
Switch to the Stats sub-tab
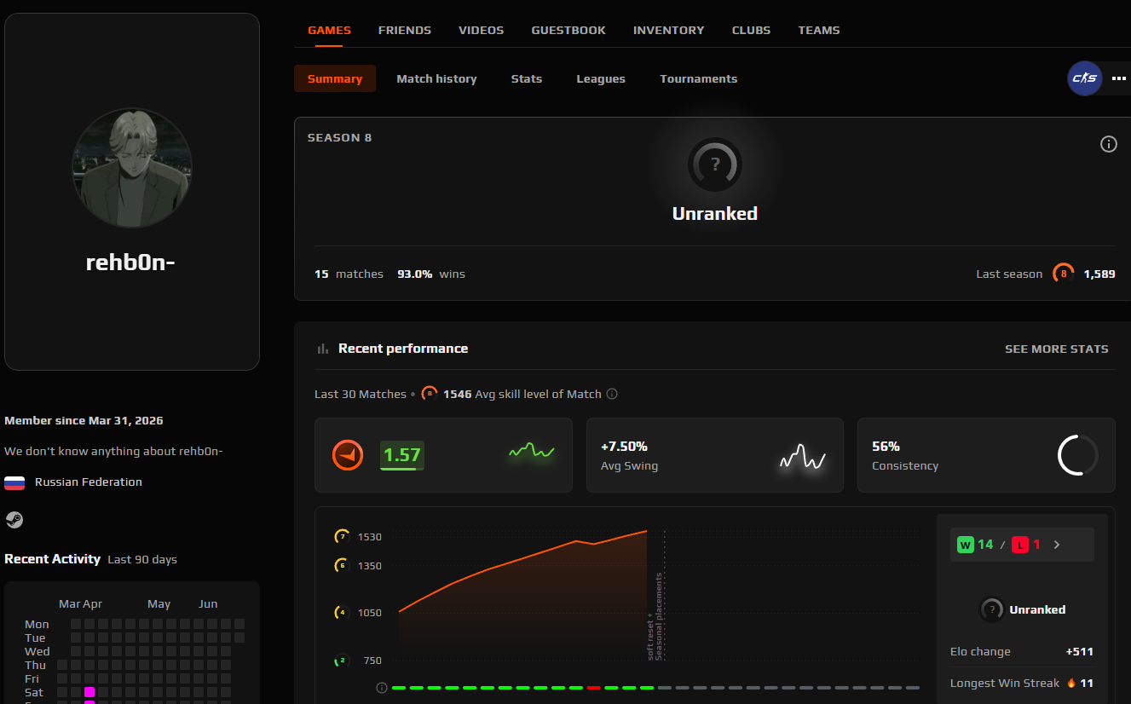tap(527, 78)
